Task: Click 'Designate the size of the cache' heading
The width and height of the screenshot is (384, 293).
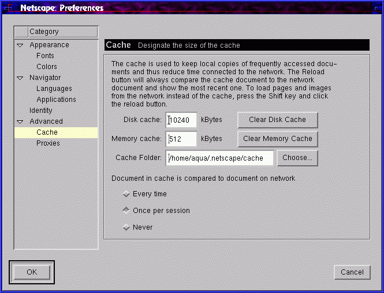Action: point(189,45)
